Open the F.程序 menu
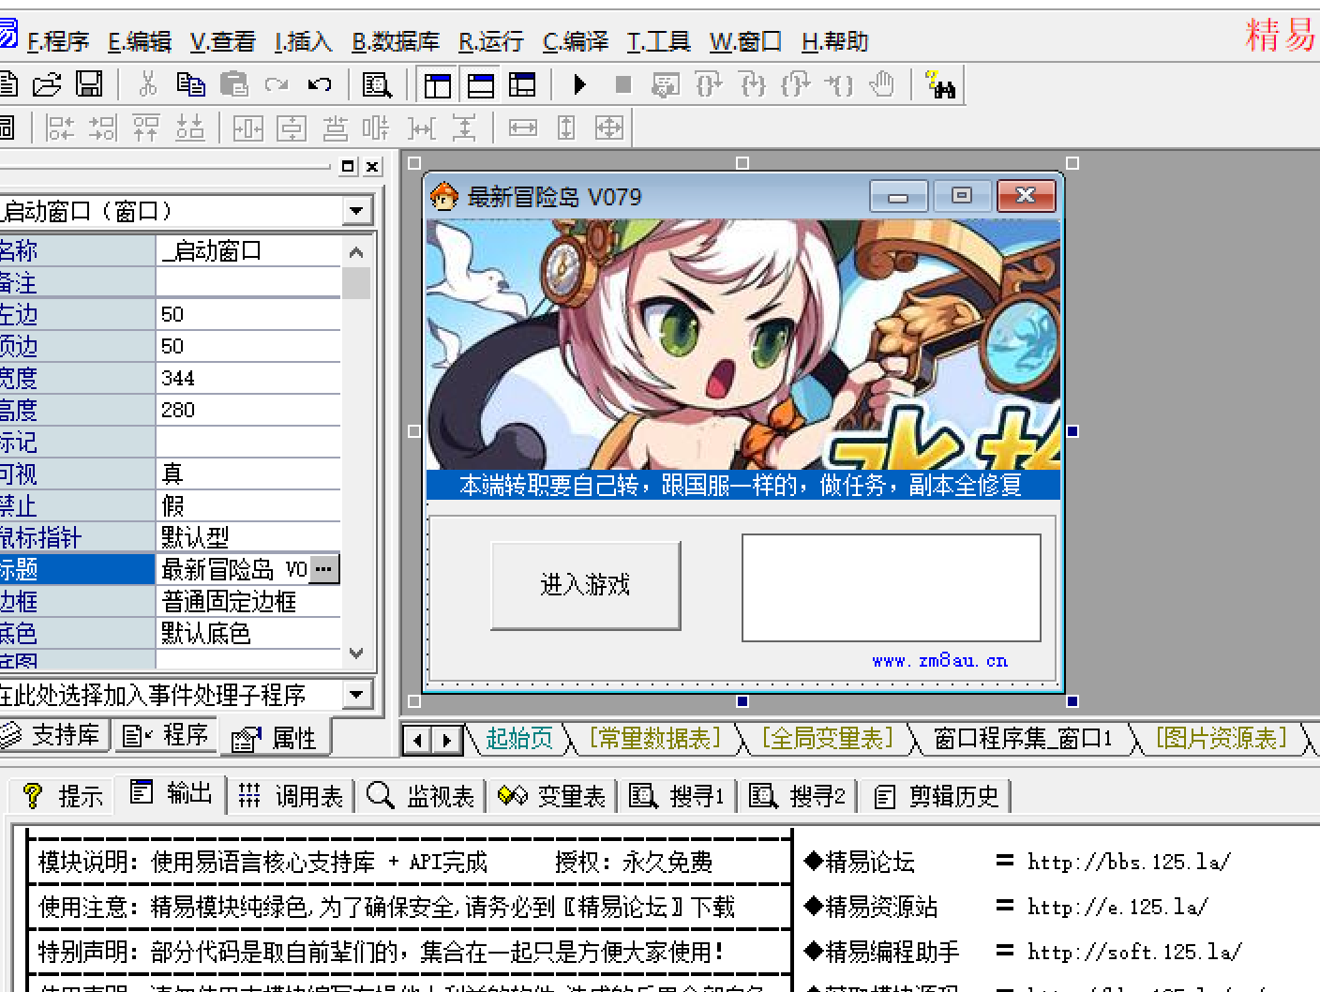This screenshot has width=1320, height=992. point(58,41)
